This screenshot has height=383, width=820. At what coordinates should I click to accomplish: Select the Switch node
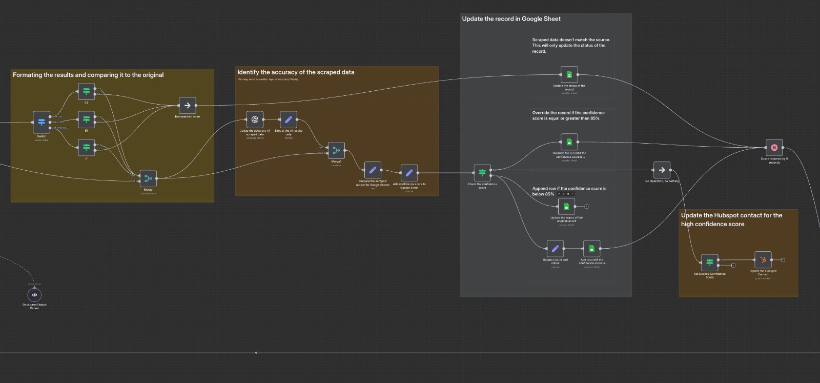42,122
